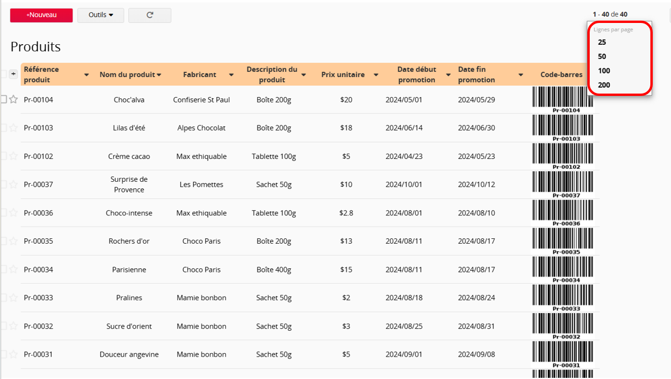Tick the checkbox for row Pr-00104
671x379 pixels.
[x=4, y=99]
